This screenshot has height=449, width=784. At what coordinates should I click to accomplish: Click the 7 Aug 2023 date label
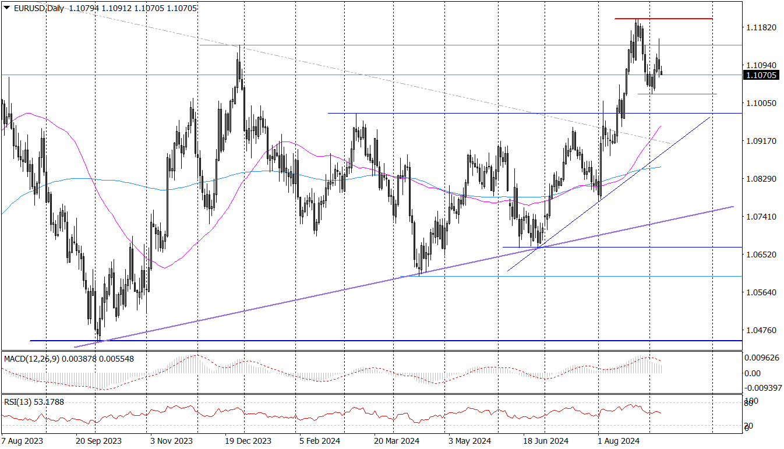tap(21, 441)
